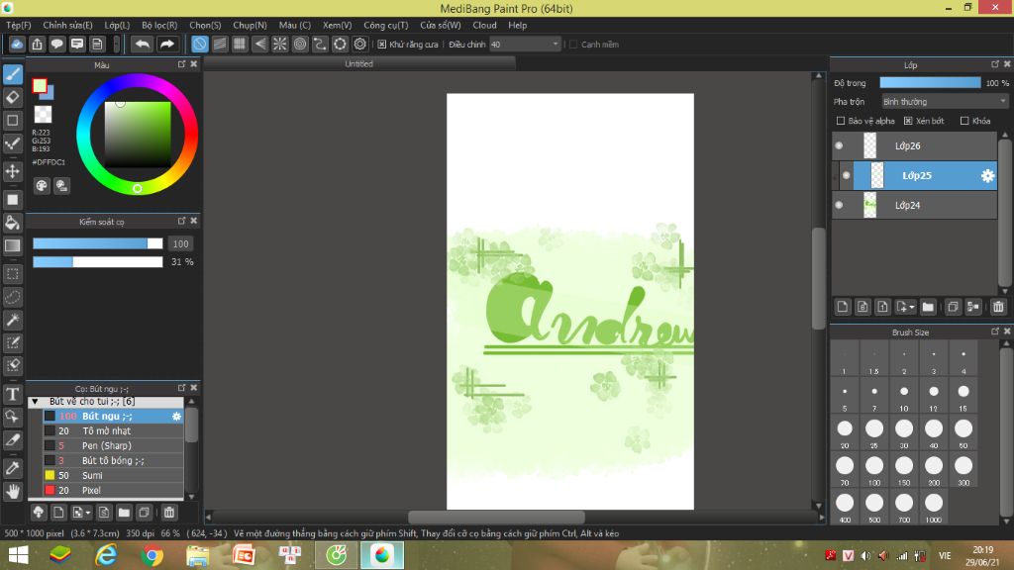Open the Công cụ(T) menu
This screenshot has height=570, width=1014.
pos(386,25)
